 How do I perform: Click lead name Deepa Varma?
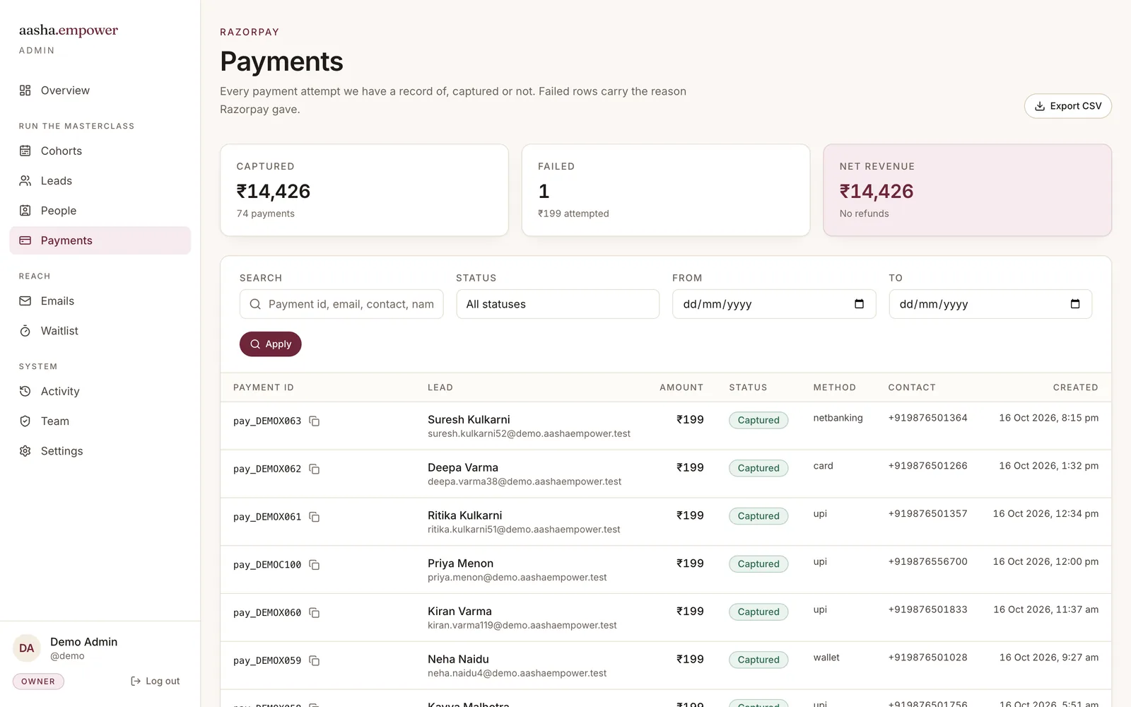pyautogui.click(x=463, y=468)
